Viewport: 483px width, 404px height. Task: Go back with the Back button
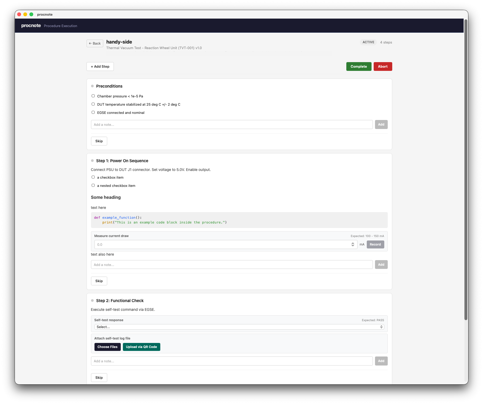pyautogui.click(x=95, y=43)
